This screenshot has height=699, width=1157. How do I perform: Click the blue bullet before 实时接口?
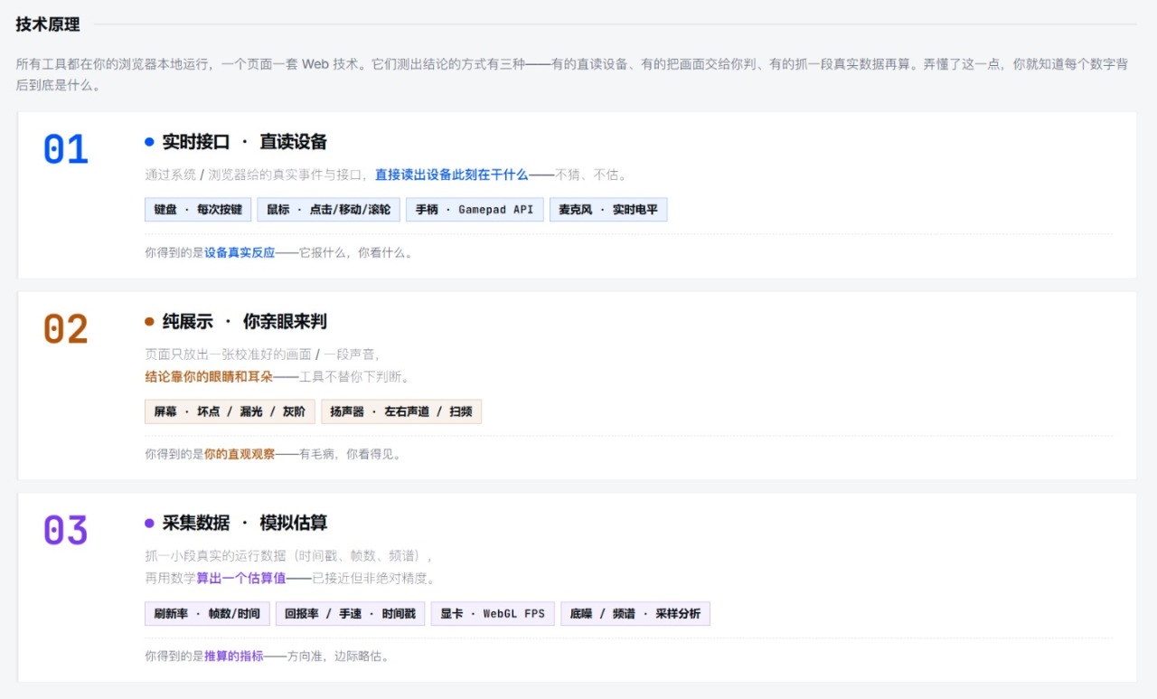click(x=149, y=142)
